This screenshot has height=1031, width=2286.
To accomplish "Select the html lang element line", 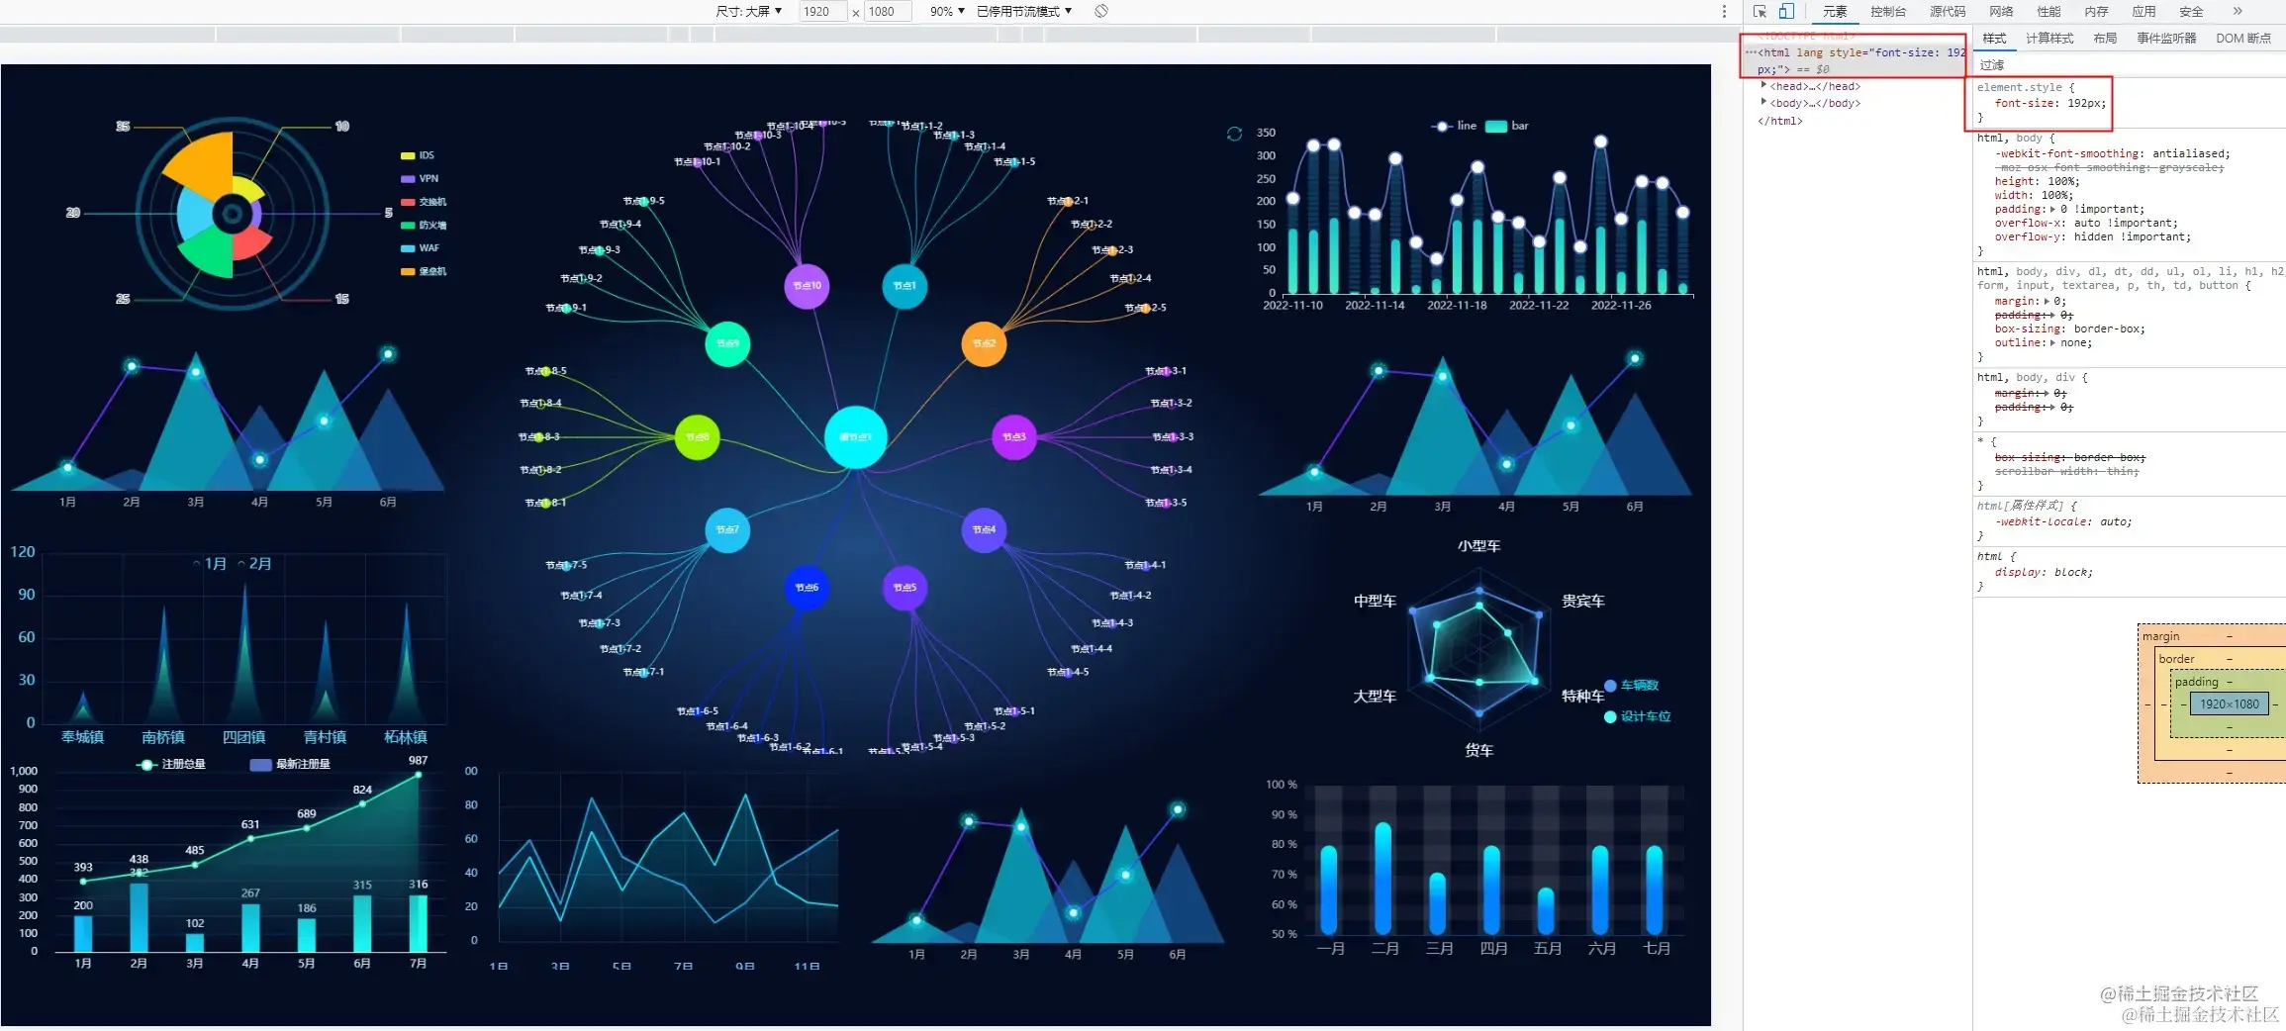I will (1855, 60).
